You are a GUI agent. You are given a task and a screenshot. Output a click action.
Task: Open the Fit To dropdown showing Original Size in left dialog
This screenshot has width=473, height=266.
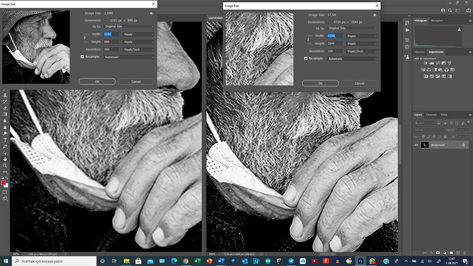(129, 26)
